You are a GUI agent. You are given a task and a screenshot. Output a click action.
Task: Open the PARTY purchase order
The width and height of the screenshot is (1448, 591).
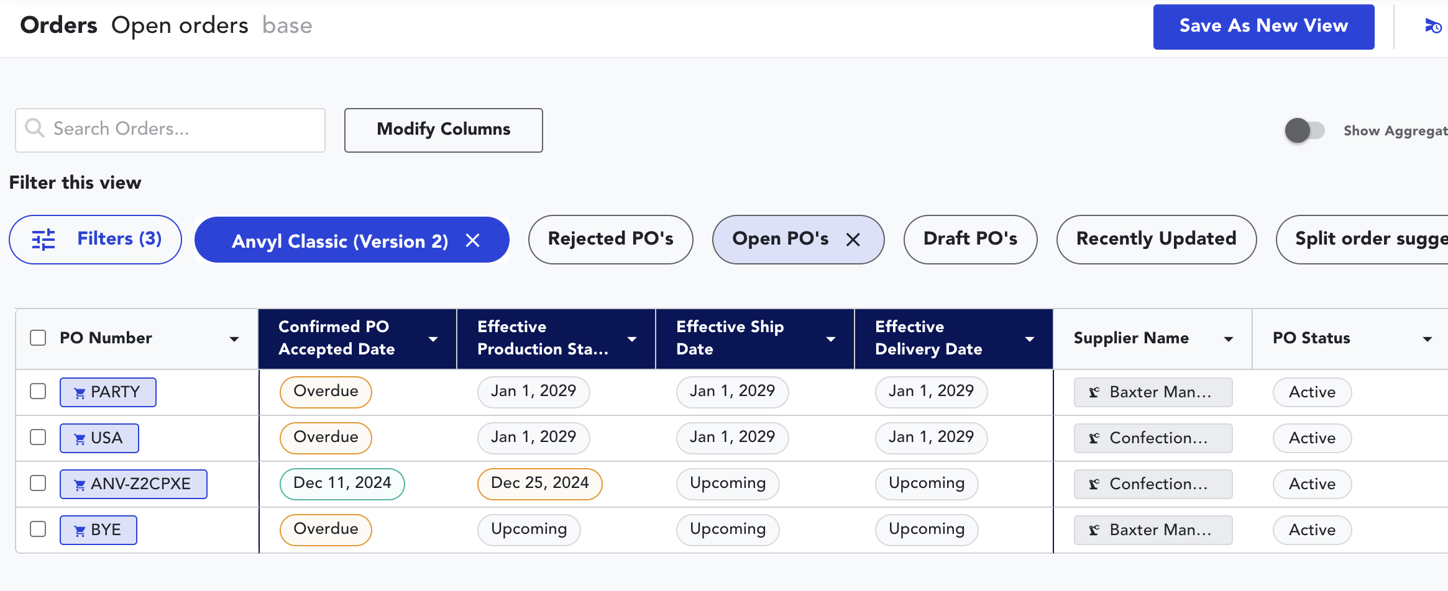(108, 392)
